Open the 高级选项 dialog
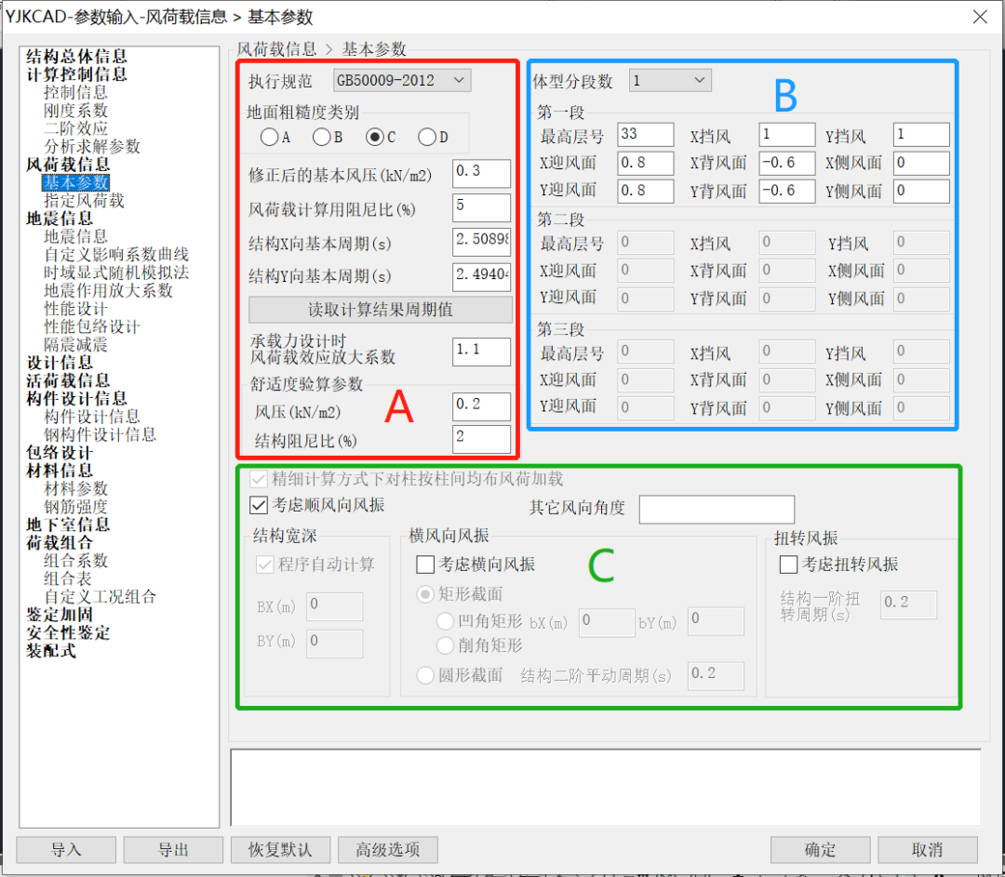This screenshot has height=877, width=1005. coord(387,849)
